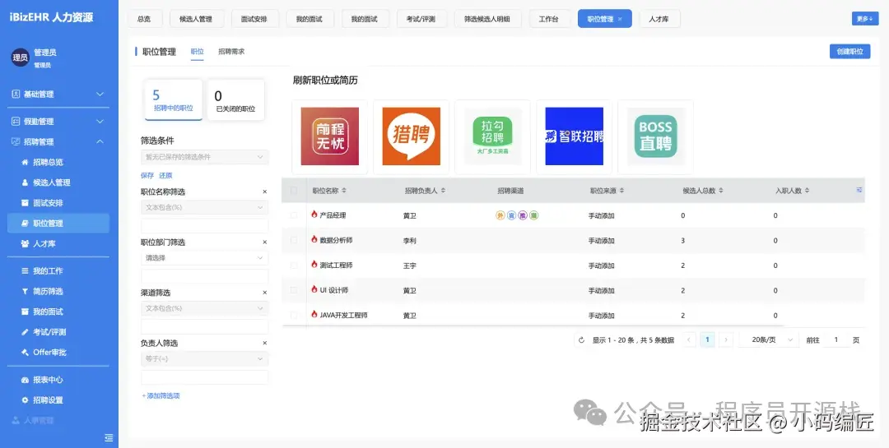Open the 智联招聘 platform logo
Viewport: 889px width, 448px height.
click(x=574, y=136)
